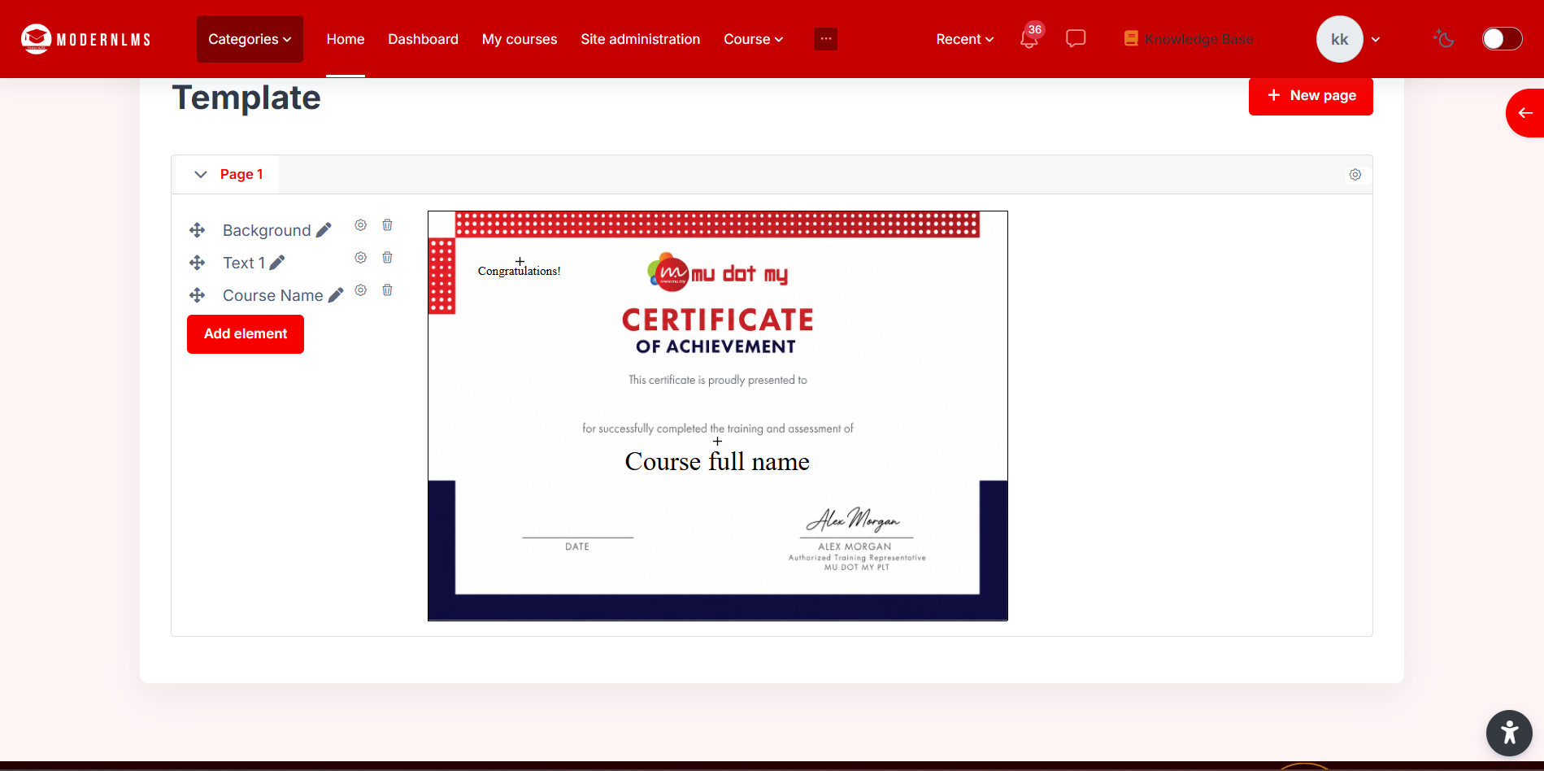Delete the Course Name element

coord(388,290)
